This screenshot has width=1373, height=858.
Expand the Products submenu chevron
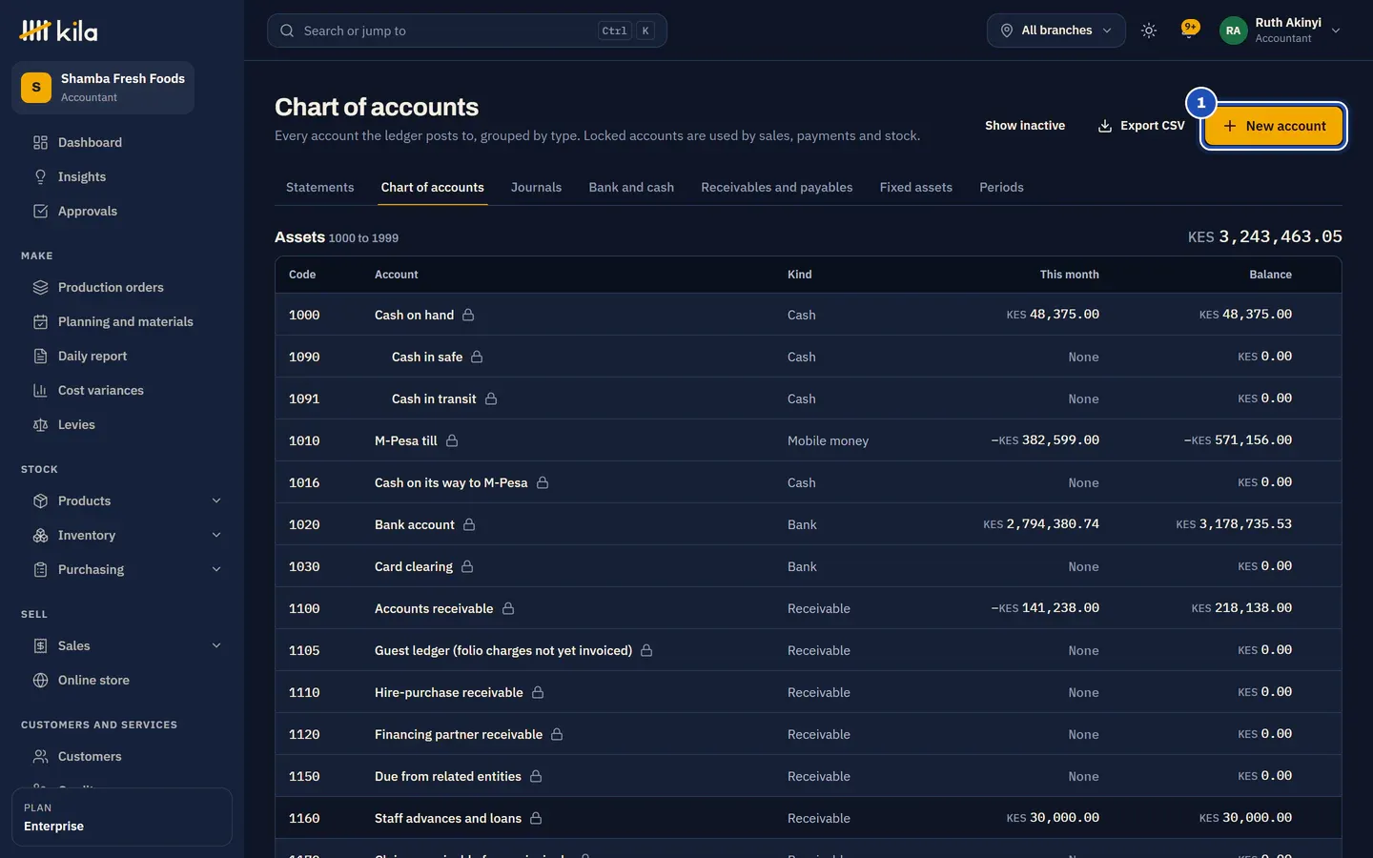216,501
